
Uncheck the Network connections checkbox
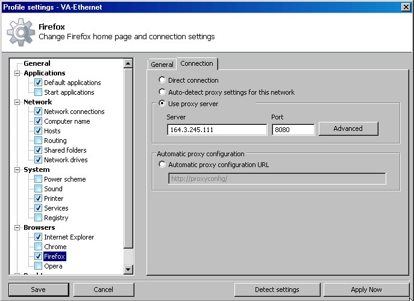38,112
